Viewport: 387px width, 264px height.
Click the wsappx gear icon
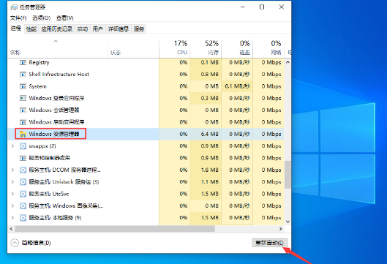[23, 146]
